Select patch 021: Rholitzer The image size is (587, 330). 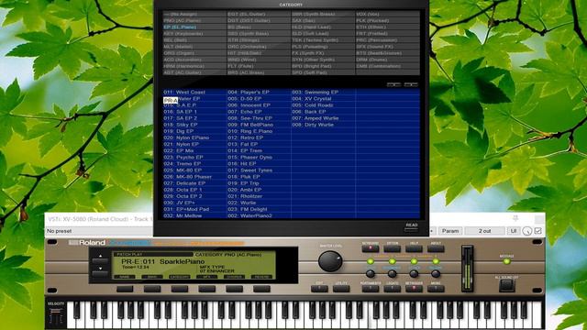[259, 196]
